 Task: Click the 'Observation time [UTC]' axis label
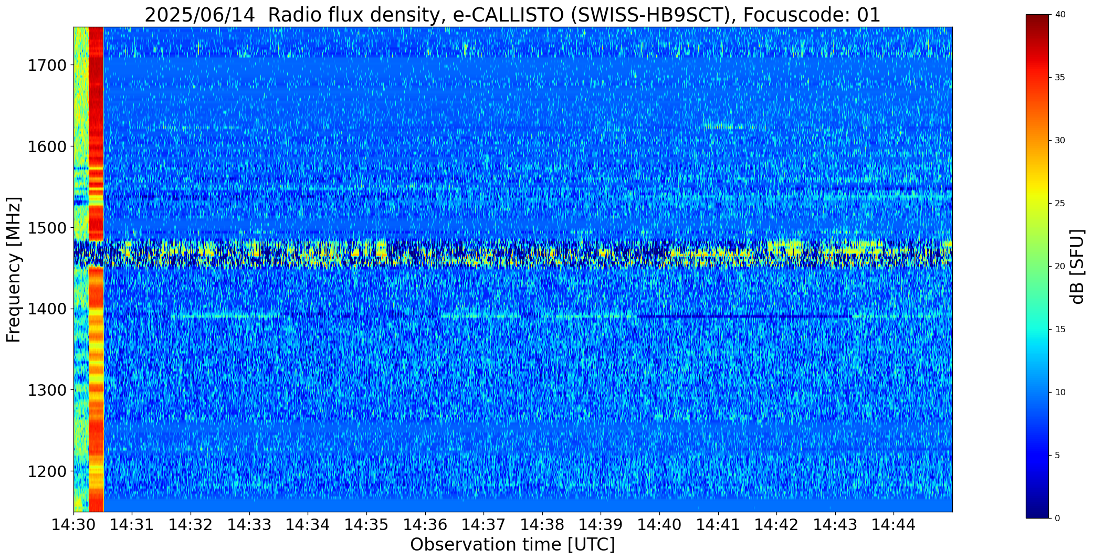pyautogui.click(x=512, y=545)
